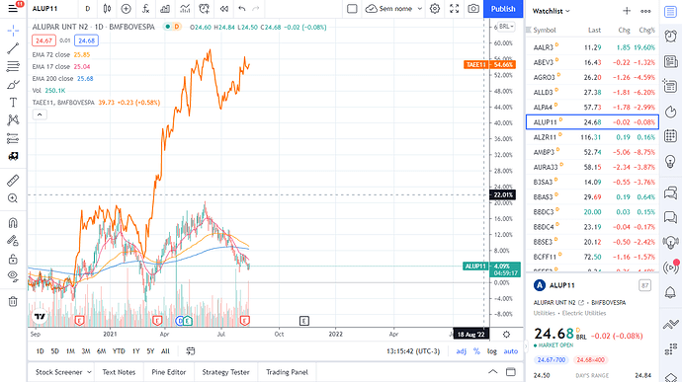Click the Publish button
682x382 pixels.
[503, 9]
